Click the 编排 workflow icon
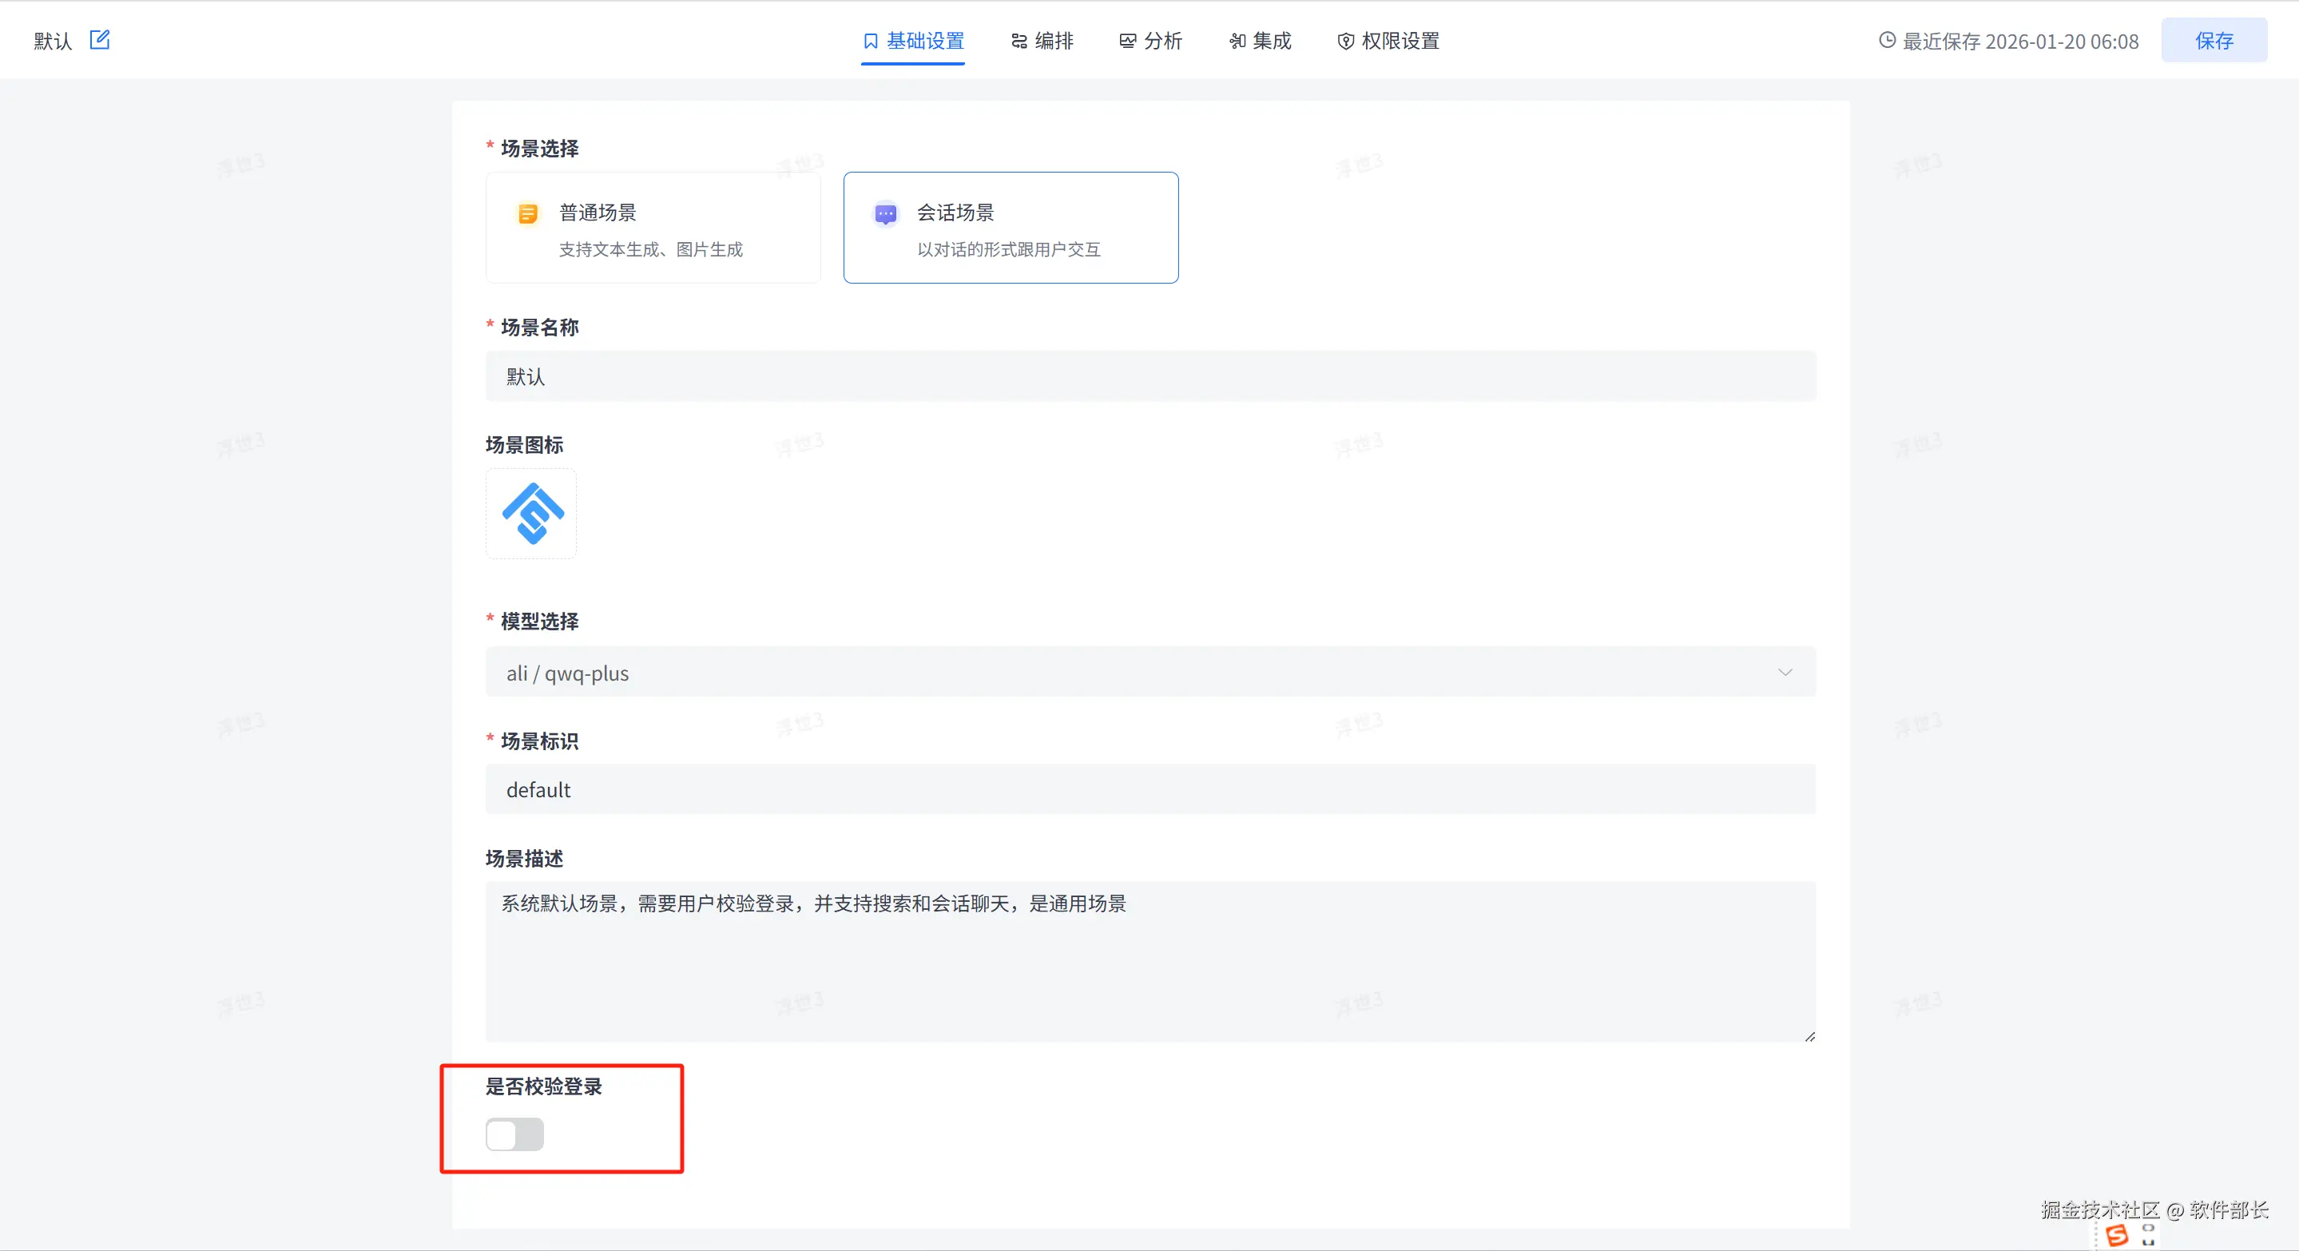Image resolution: width=2299 pixels, height=1251 pixels. point(1018,41)
